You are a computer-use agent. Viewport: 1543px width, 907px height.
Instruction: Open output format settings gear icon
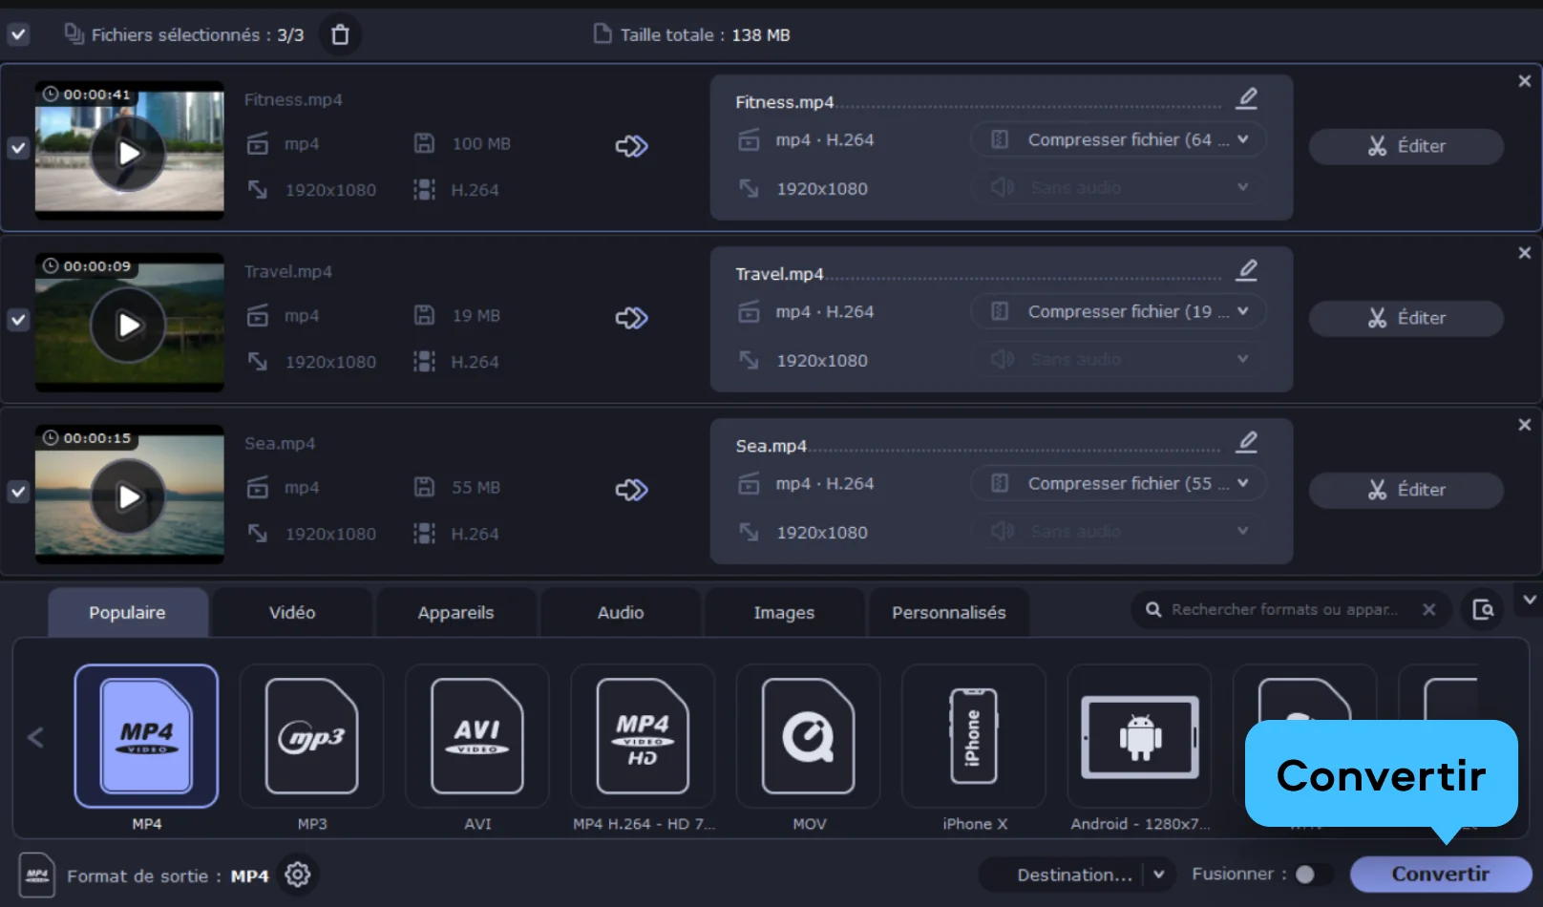298,875
